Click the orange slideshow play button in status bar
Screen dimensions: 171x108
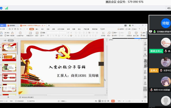113,101
